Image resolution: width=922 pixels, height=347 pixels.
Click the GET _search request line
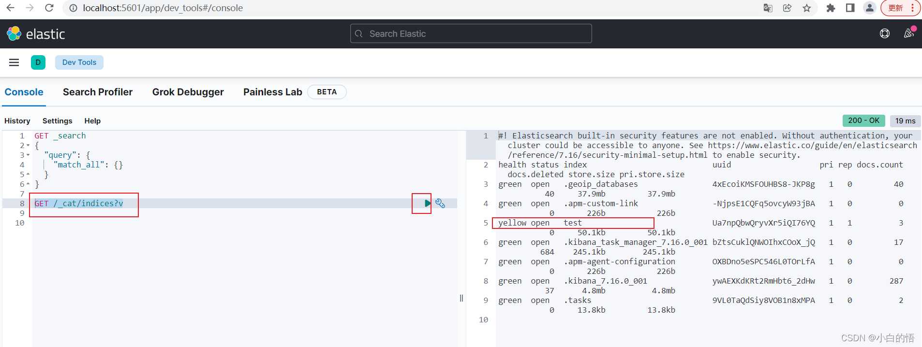pyautogui.click(x=60, y=136)
